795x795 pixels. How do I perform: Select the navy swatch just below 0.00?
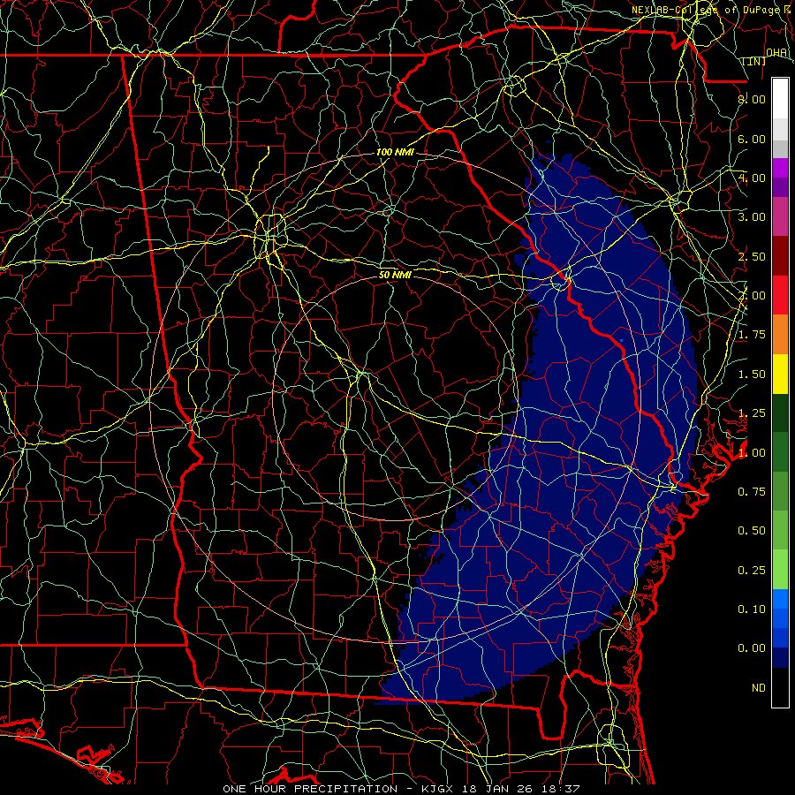780,657
